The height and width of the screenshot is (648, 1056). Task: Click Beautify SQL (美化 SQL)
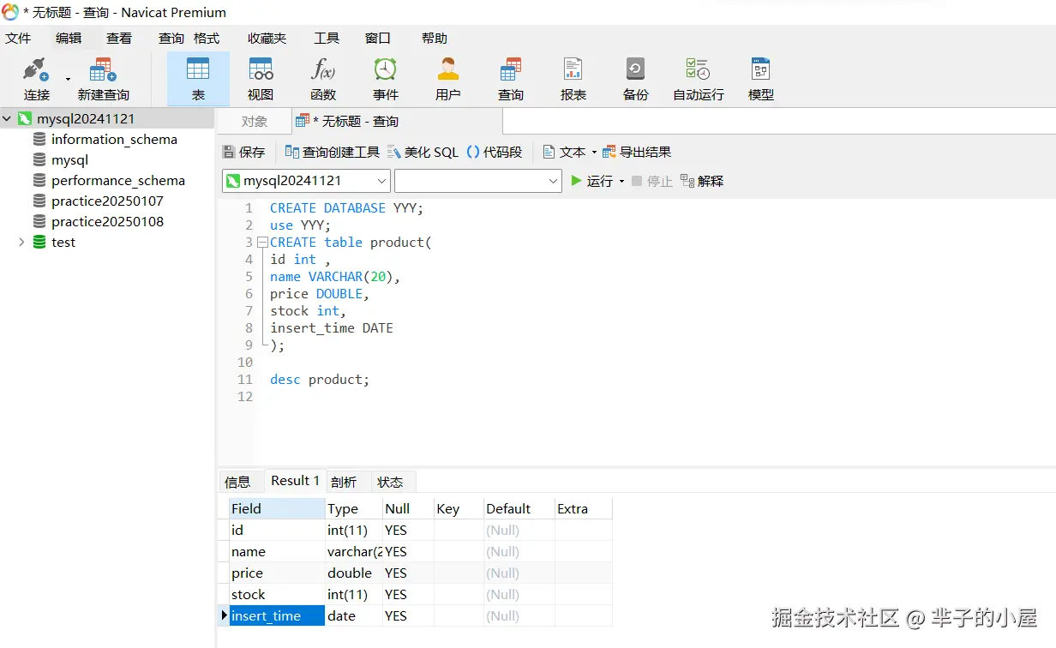pos(423,152)
